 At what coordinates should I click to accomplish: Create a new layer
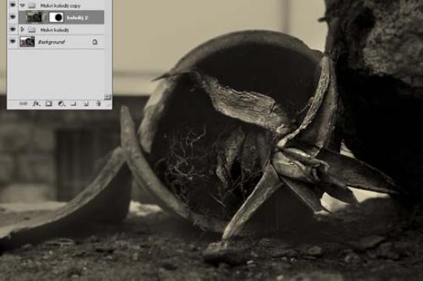(x=86, y=104)
